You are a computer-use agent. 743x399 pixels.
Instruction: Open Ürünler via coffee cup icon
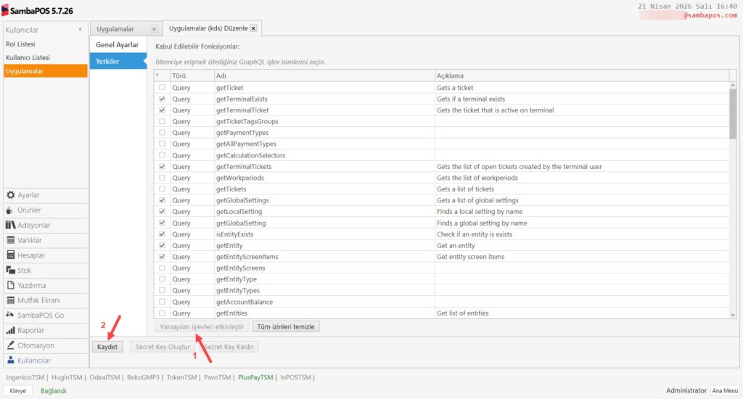[x=9, y=210]
